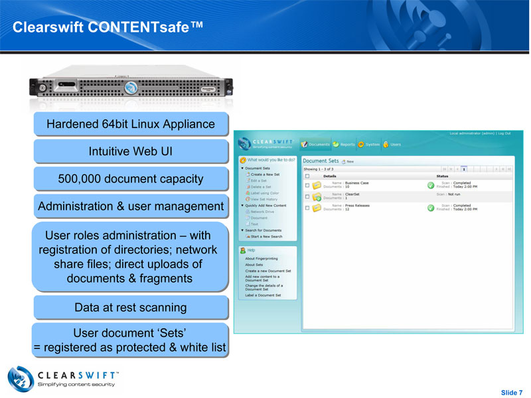Check the Business Case row checkbox
Viewport: 531px width, 398px height.
(307, 185)
